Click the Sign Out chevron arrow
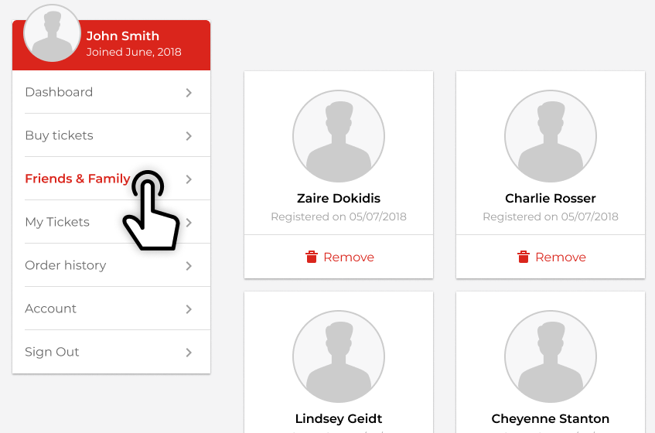 coord(189,353)
